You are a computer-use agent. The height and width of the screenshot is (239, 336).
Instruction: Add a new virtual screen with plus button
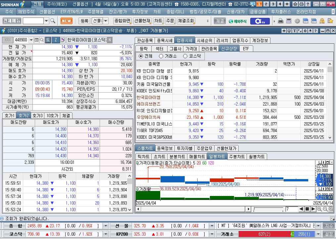pos(287,4)
